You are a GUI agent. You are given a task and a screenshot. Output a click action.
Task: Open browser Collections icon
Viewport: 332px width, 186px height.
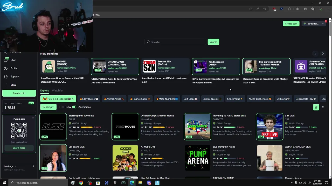pos(313,9)
